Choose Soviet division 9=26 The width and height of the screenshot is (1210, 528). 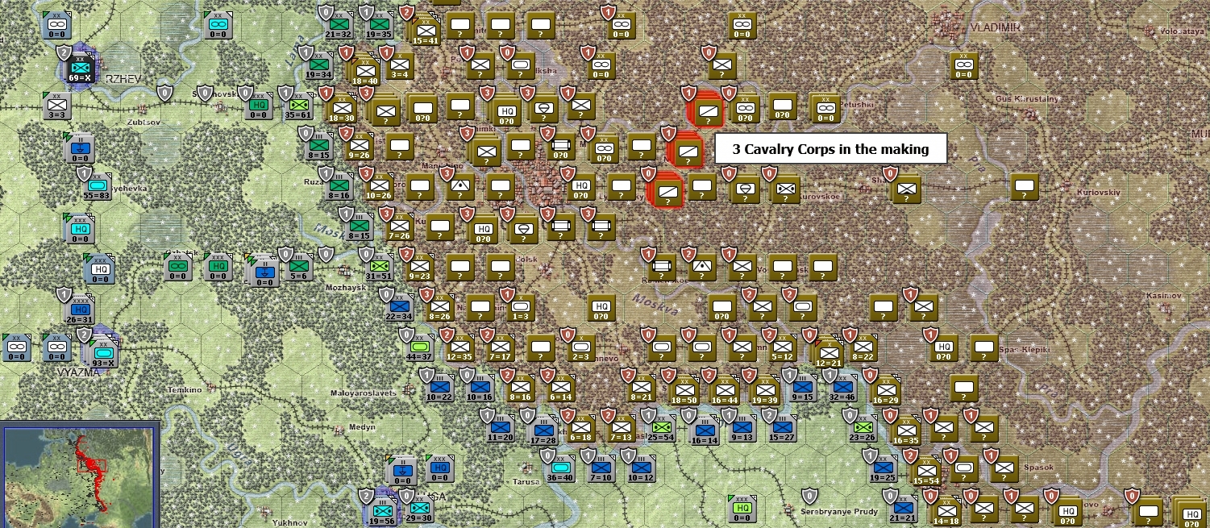tap(360, 147)
